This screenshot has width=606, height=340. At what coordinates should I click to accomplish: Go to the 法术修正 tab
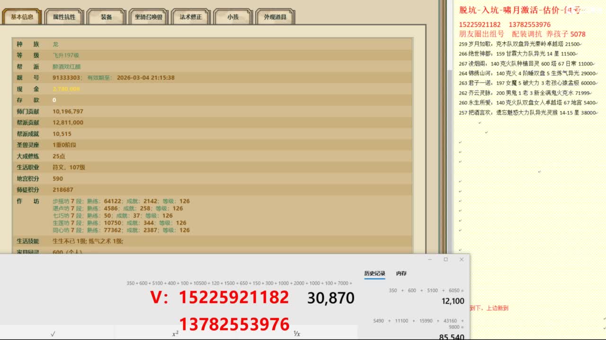tap(190, 17)
